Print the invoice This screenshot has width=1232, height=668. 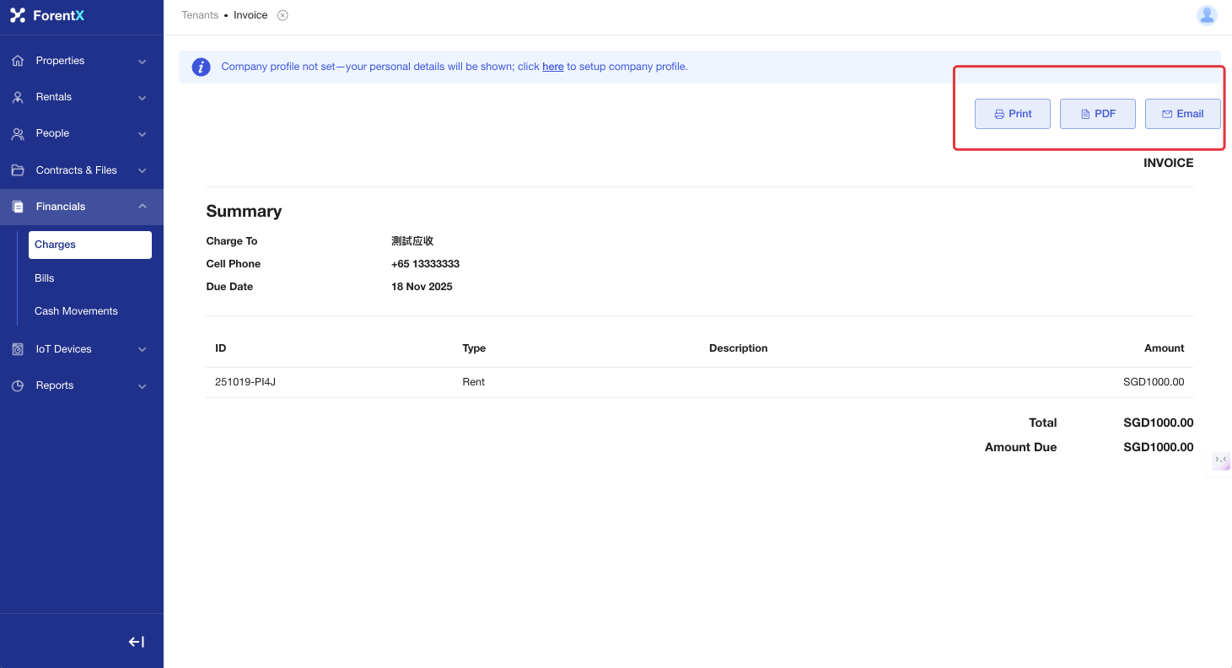click(1012, 114)
